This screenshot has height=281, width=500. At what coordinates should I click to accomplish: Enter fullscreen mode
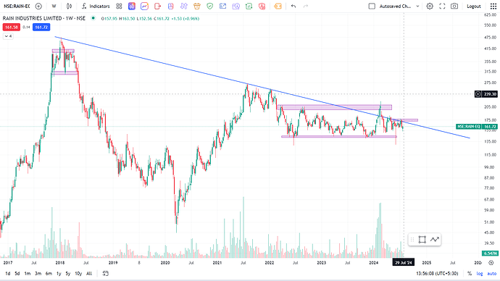pos(442,6)
